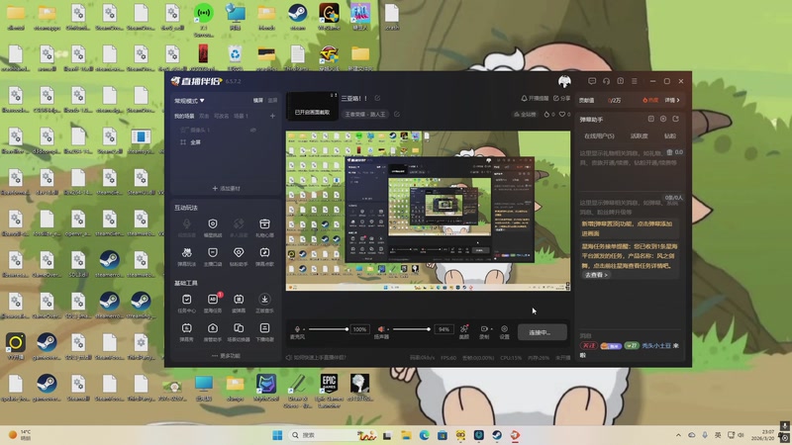Adjust the 扬声器 volume slider

pyautogui.click(x=412, y=329)
